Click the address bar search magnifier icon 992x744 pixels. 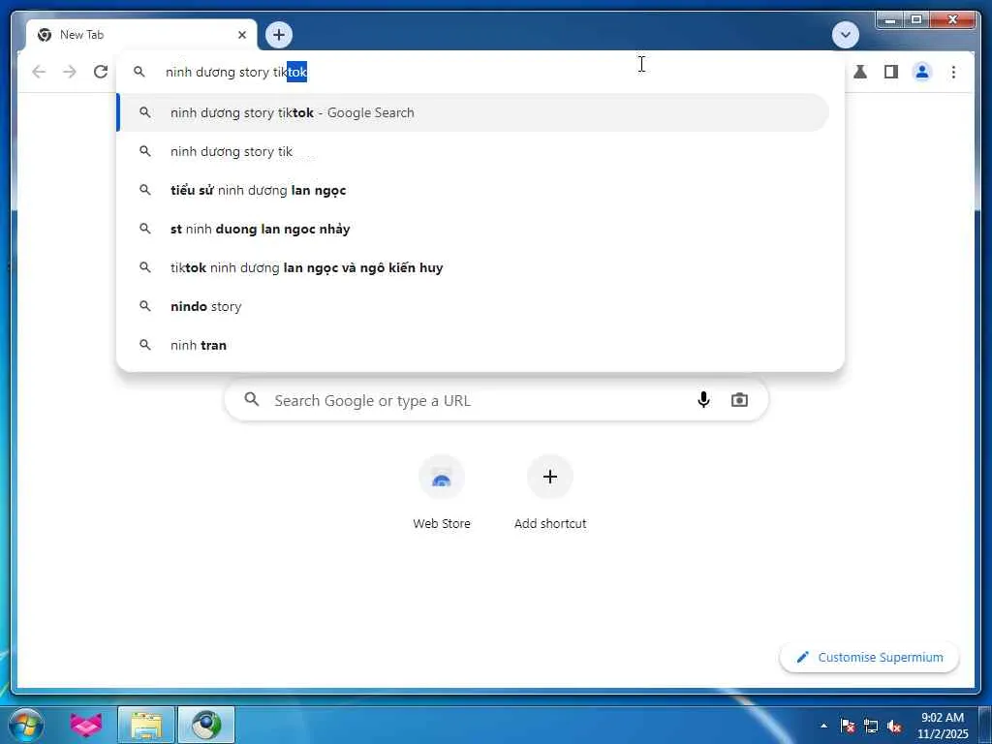pos(139,72)
